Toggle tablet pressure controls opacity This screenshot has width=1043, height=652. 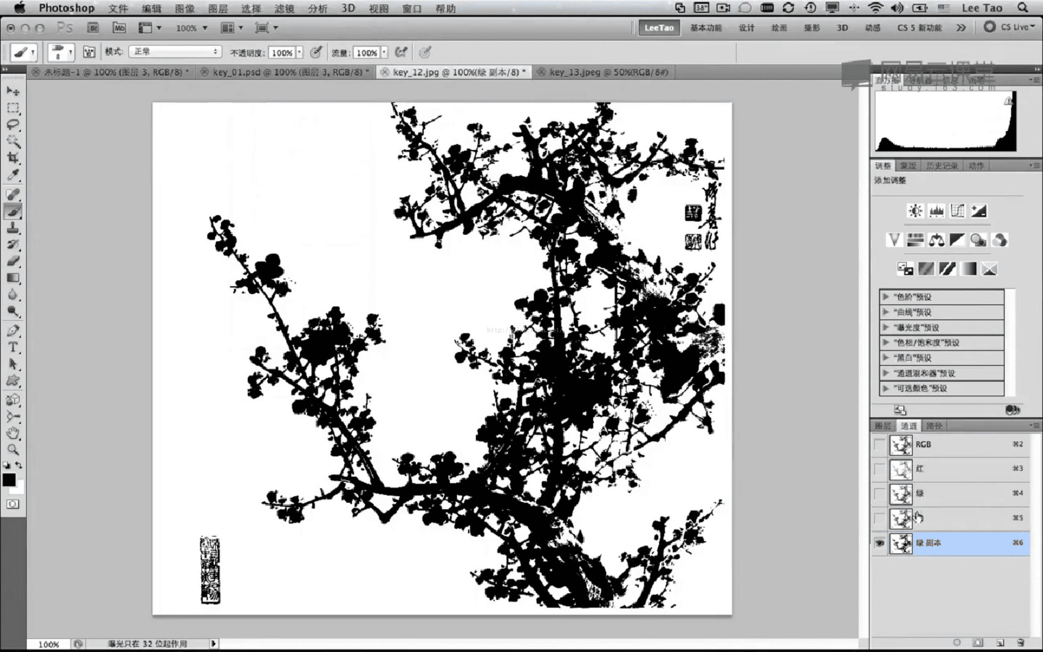317,52
